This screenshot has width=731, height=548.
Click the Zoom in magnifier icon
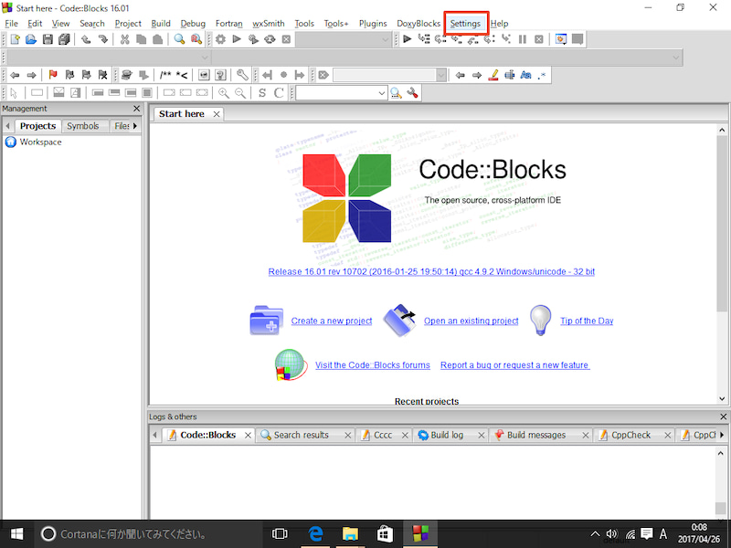224,93
